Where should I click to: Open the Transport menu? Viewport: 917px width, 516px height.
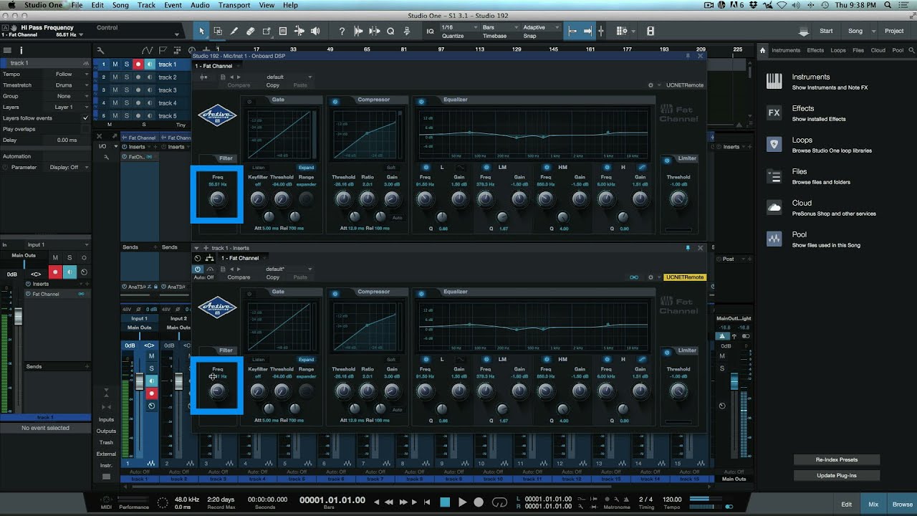pos(234,5)
